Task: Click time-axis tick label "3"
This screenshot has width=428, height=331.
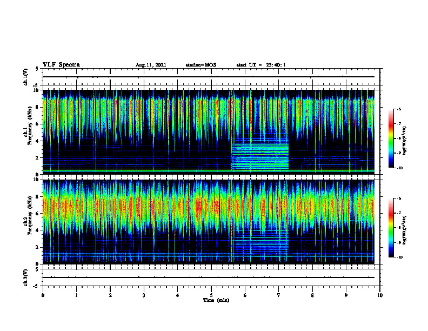Action: 144,295
